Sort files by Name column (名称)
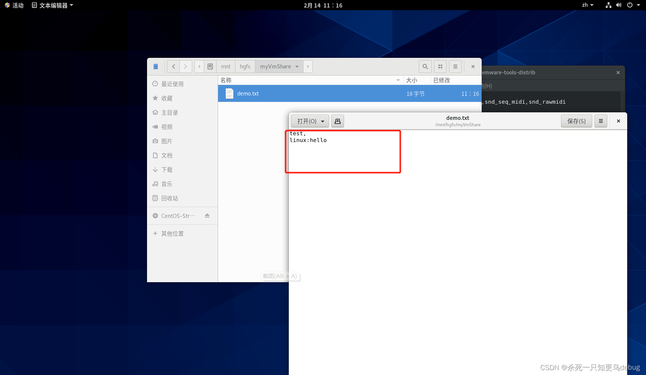The height and width of the screenshot is (375, 646). [311, 80]
